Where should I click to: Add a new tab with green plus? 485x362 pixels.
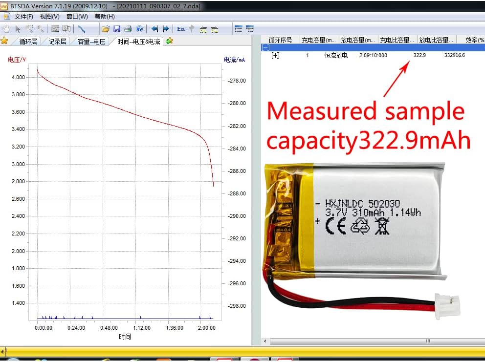169,41
